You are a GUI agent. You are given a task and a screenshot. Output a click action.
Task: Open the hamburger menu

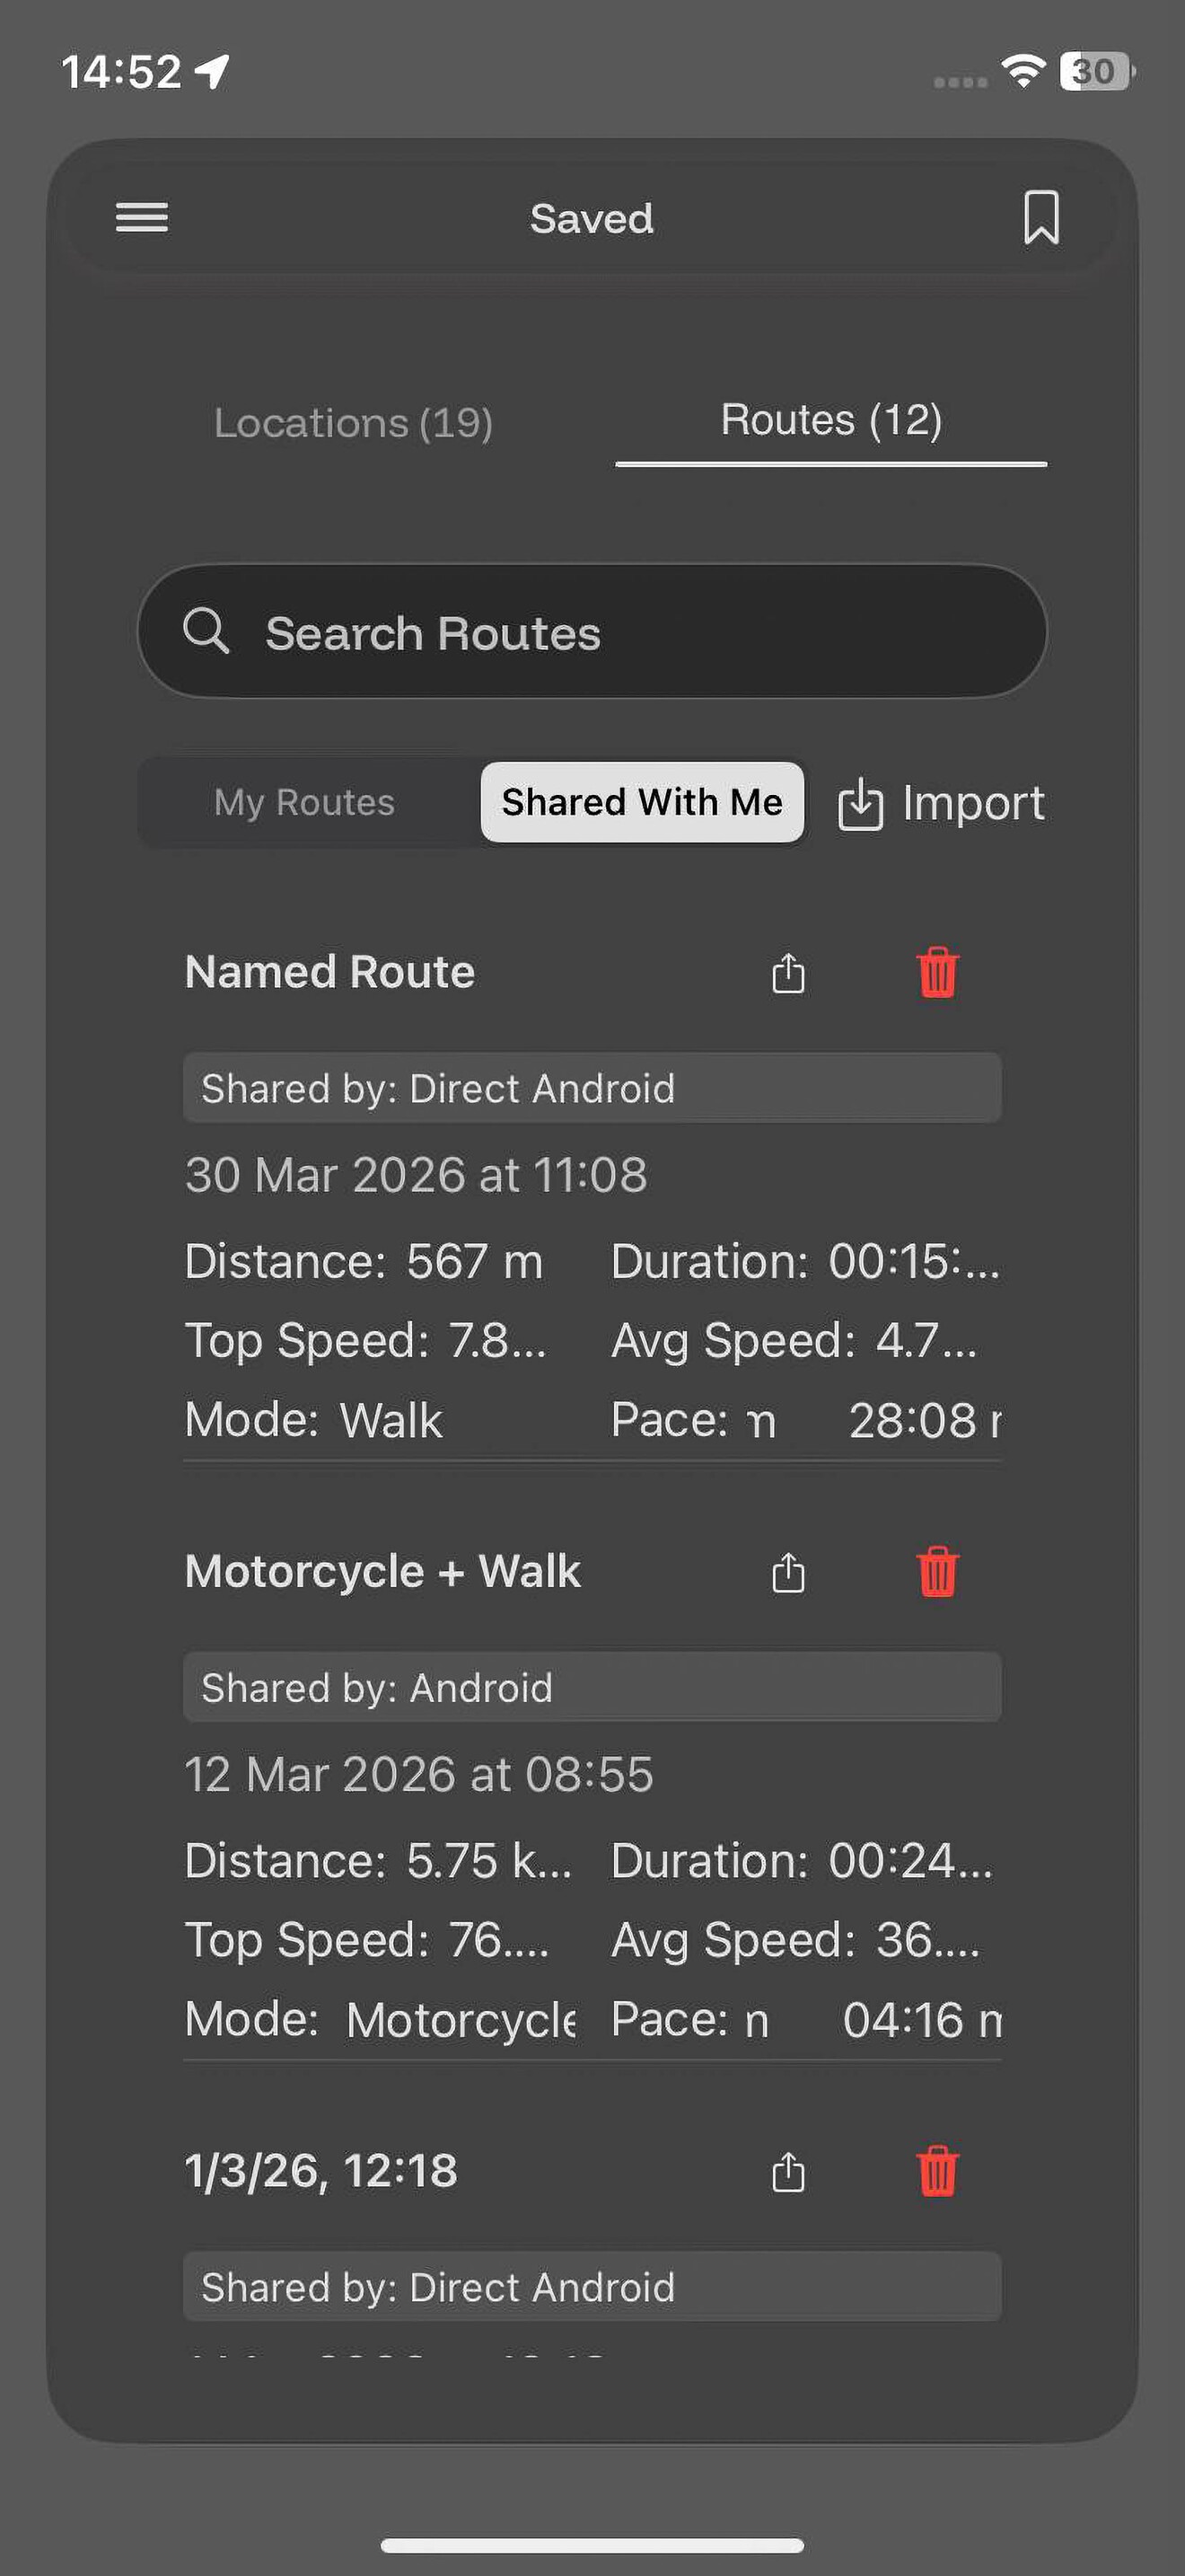142,217
